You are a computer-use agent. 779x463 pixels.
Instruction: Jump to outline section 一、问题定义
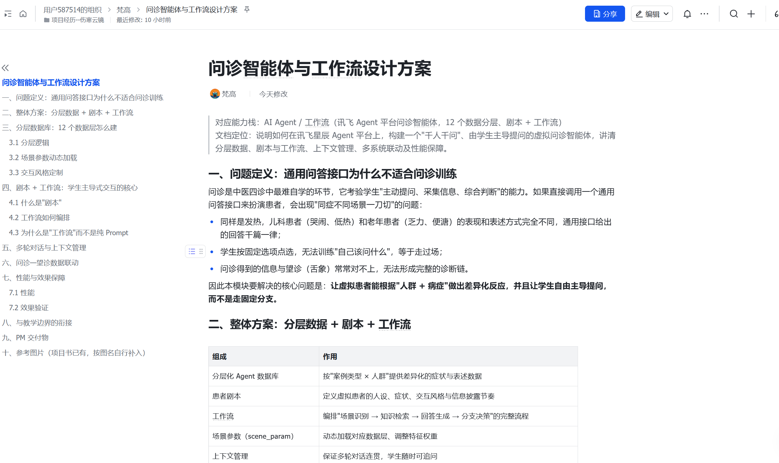[x=83, y=97]
